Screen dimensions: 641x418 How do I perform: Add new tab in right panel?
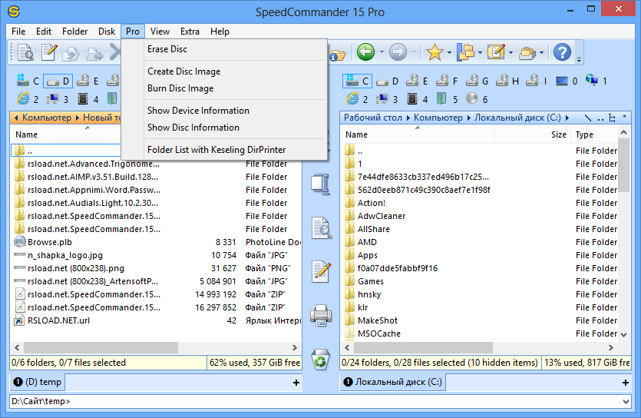click(625, 383)
